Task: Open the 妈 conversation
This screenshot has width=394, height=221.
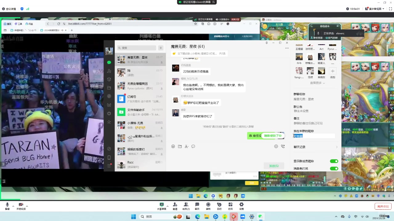Action: (x=140, y=72)
